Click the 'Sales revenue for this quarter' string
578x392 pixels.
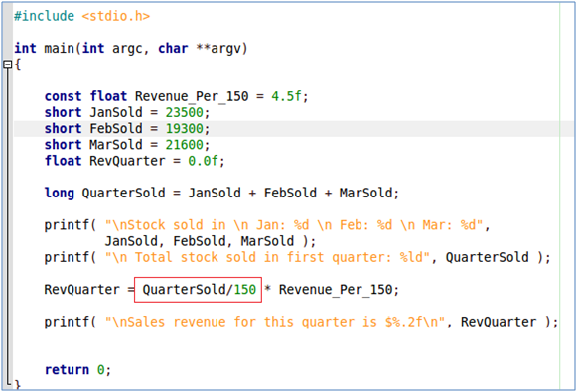click(275, 322)
